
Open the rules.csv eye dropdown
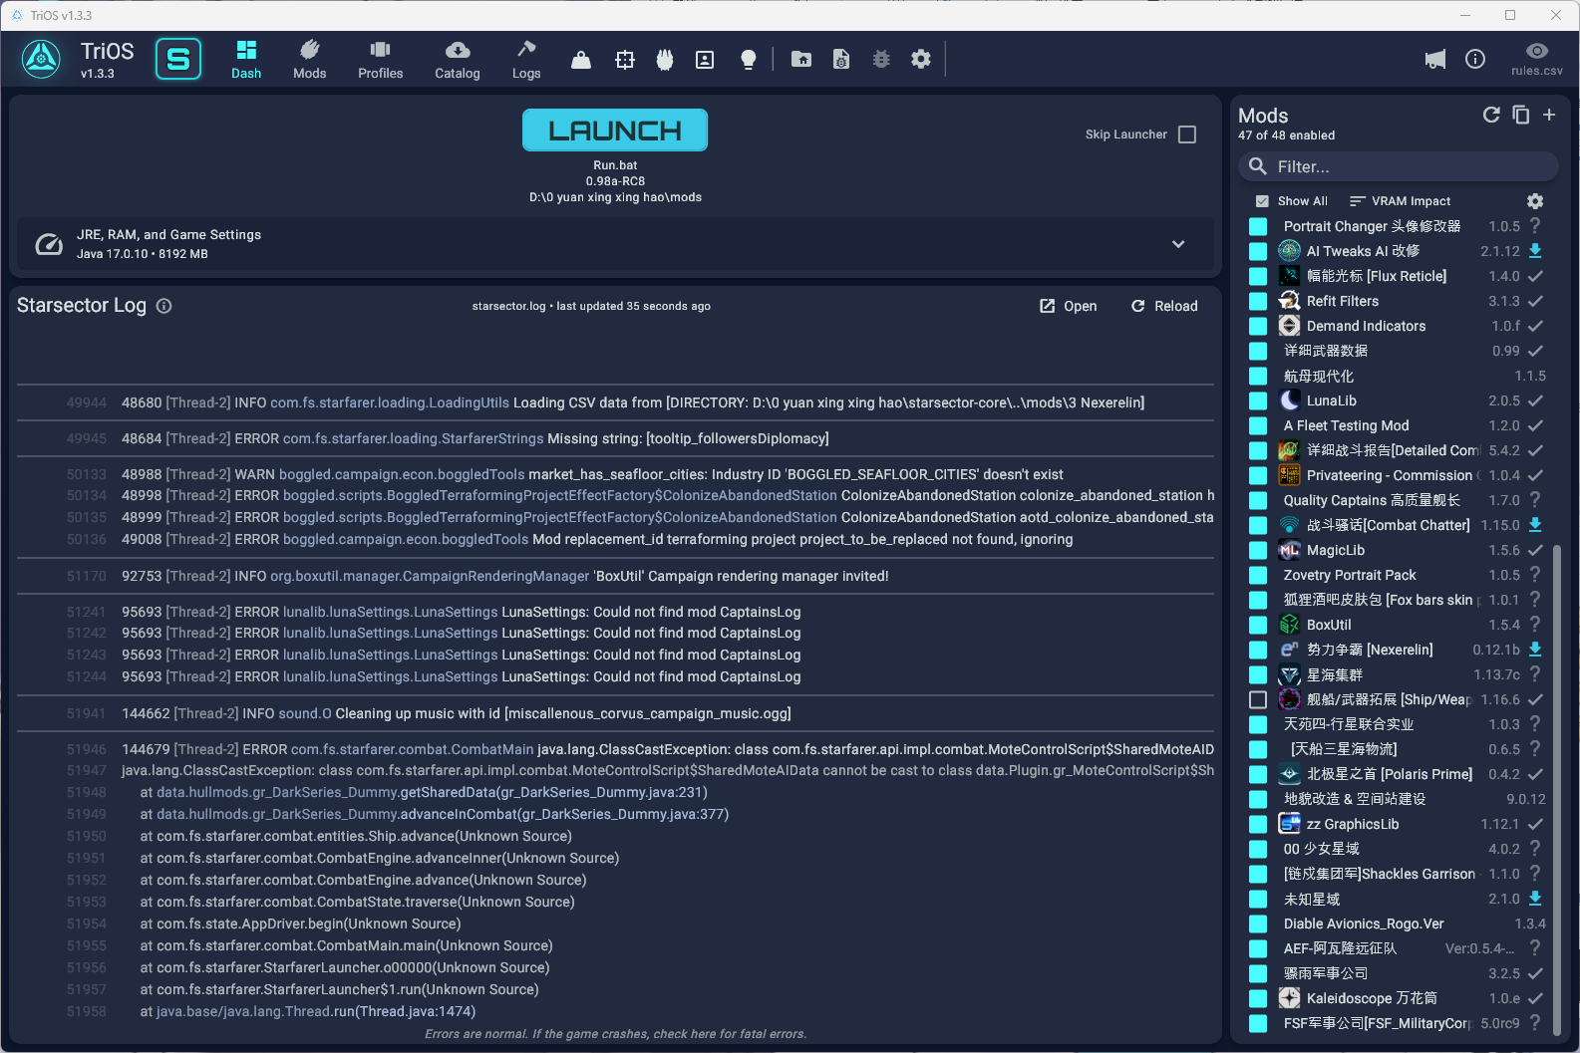point(1536,59)
